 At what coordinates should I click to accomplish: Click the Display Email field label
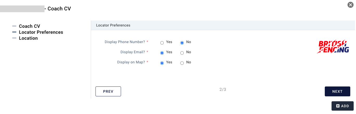pos(132,52)
